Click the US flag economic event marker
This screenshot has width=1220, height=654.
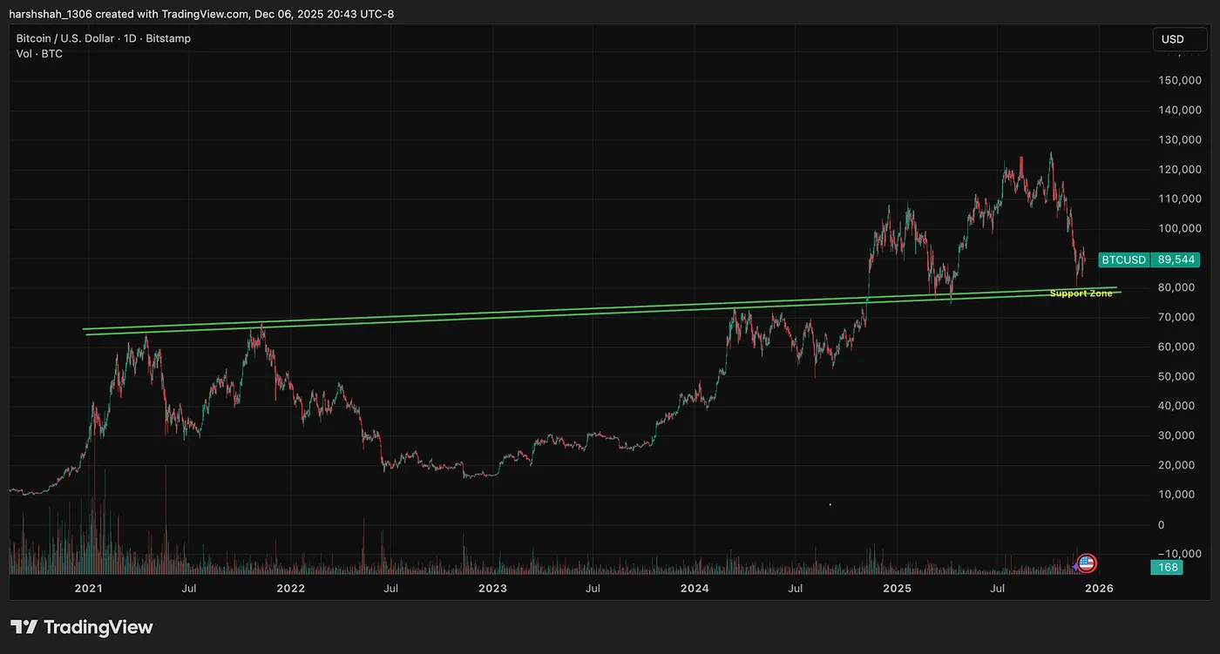[1087, 563]
